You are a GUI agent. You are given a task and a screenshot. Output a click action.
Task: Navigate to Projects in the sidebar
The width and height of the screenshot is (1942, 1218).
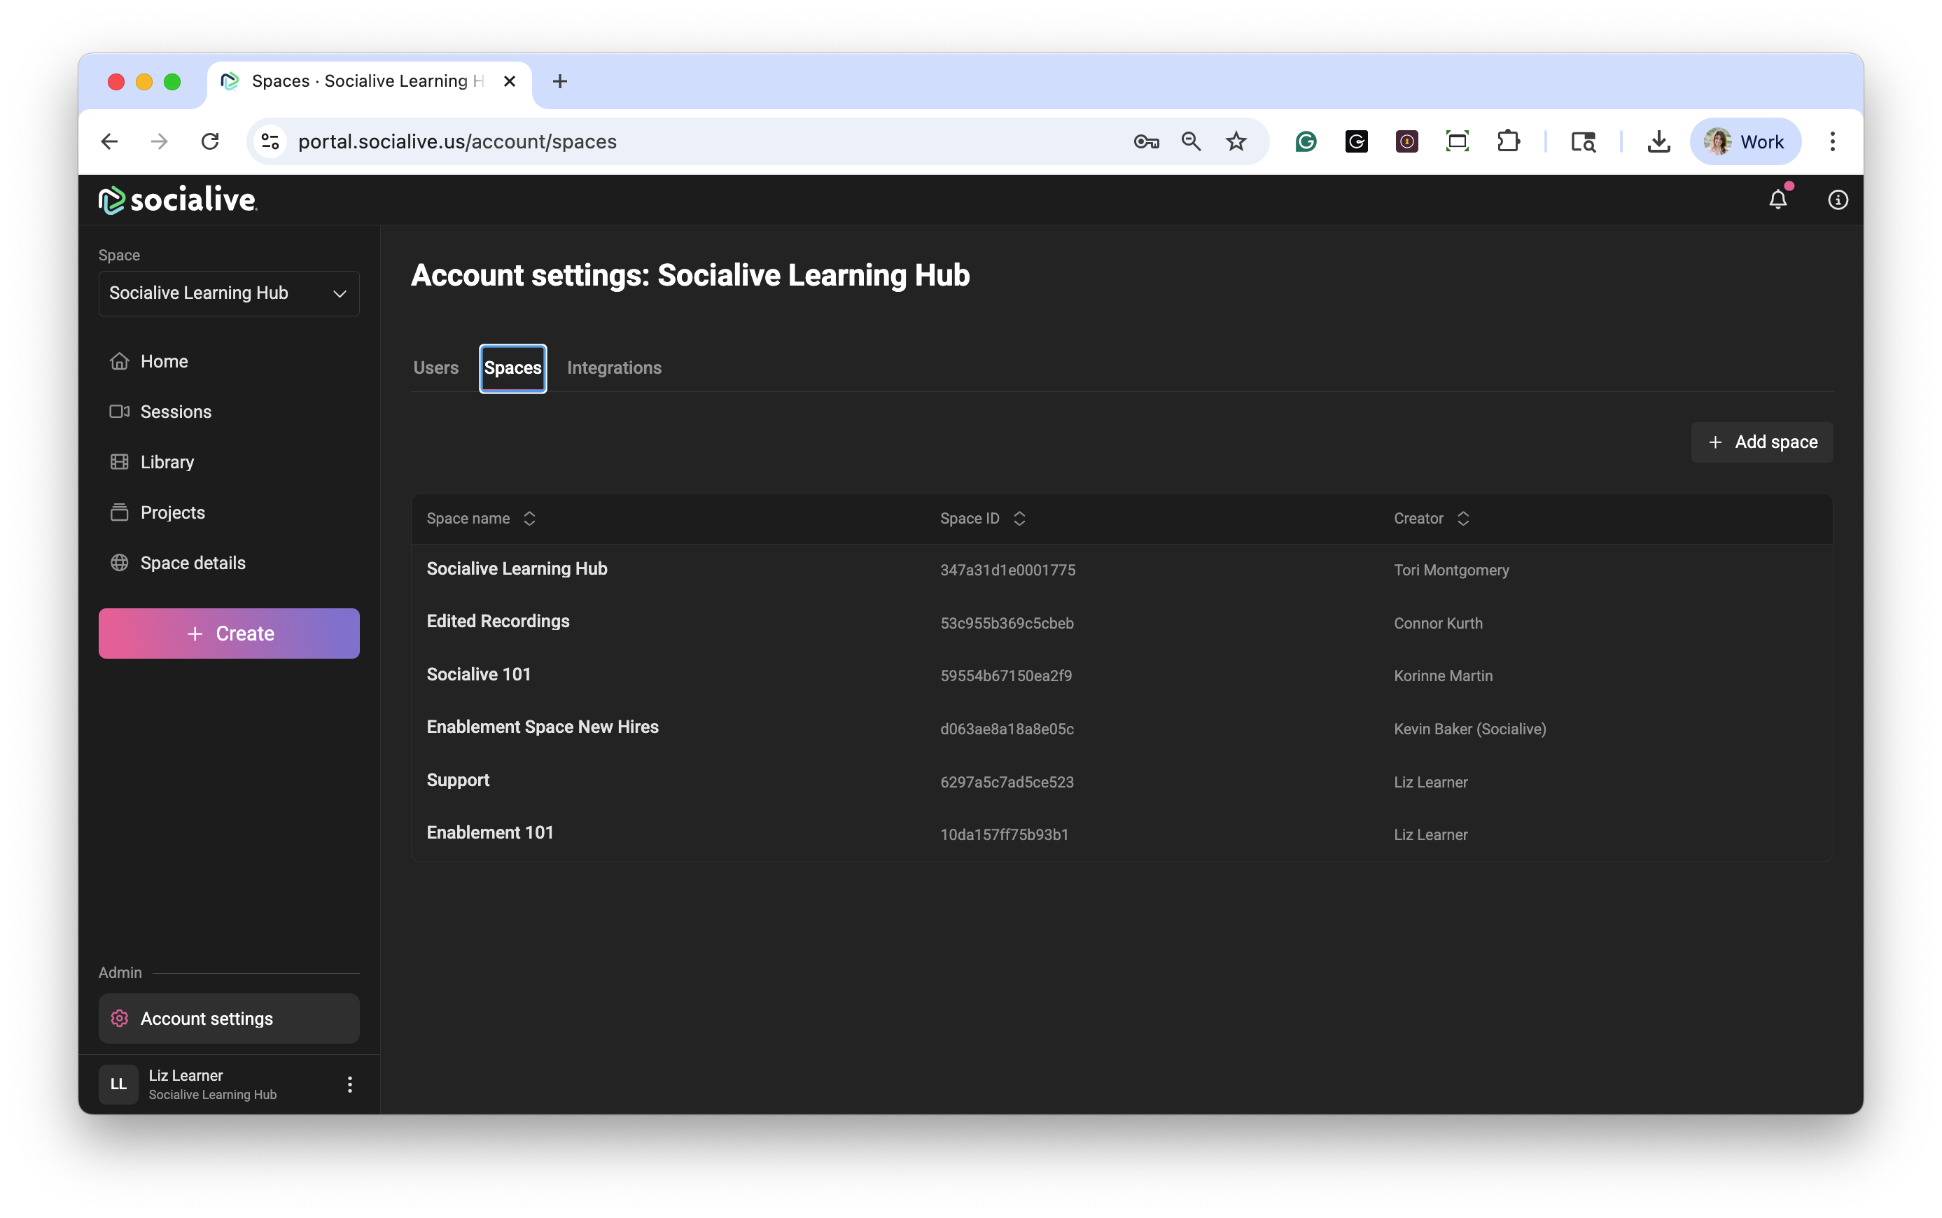point(172,512)
